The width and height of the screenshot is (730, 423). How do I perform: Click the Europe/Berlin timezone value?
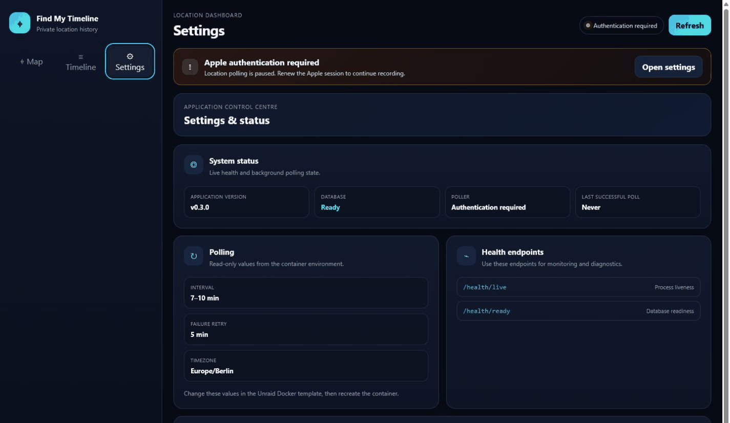212,371
